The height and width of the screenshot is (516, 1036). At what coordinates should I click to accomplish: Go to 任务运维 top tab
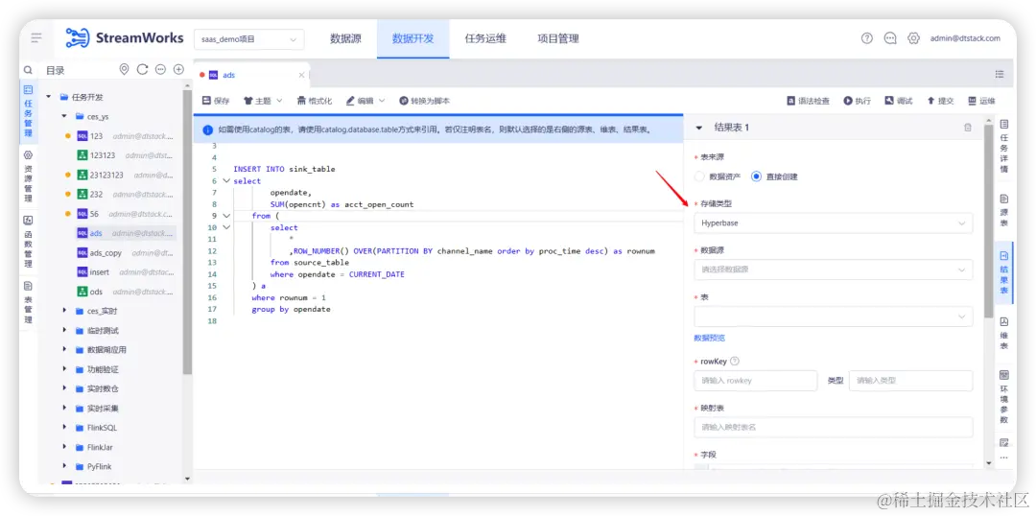click(485, 38)
